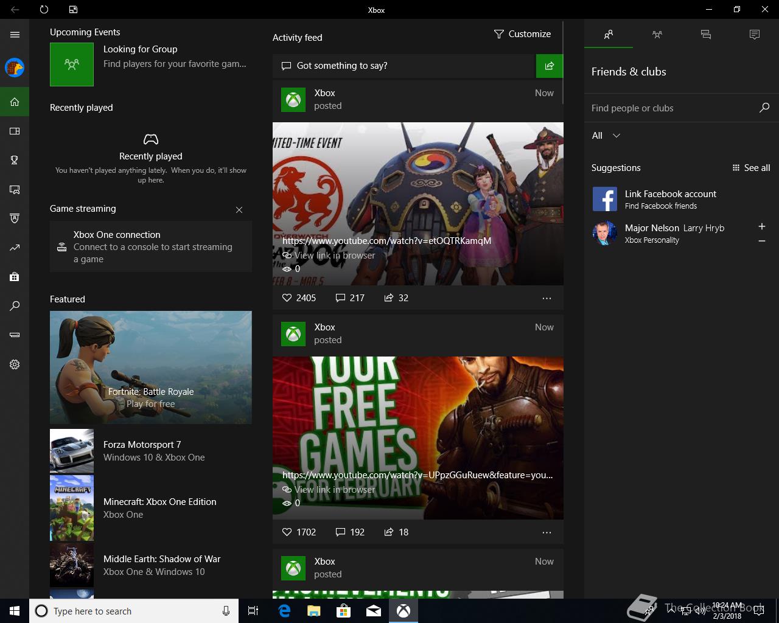Open Fortnite: Battle Royale featured image

pyautogui.click(x=151, y=367)
